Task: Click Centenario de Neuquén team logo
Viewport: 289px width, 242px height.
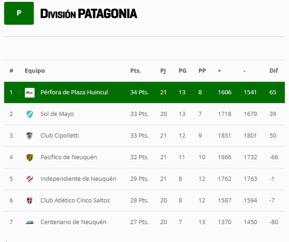Action: click(x=29, y=222)
